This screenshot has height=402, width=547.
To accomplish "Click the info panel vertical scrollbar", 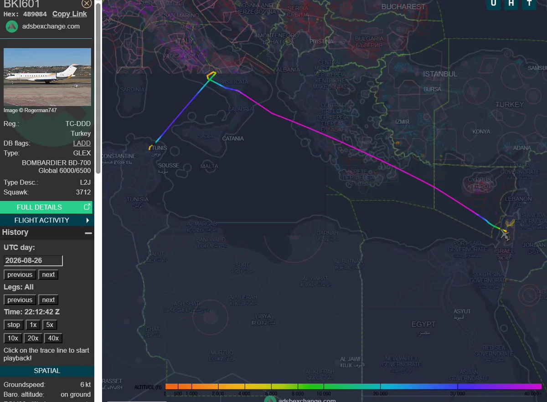I will point(98,87).
